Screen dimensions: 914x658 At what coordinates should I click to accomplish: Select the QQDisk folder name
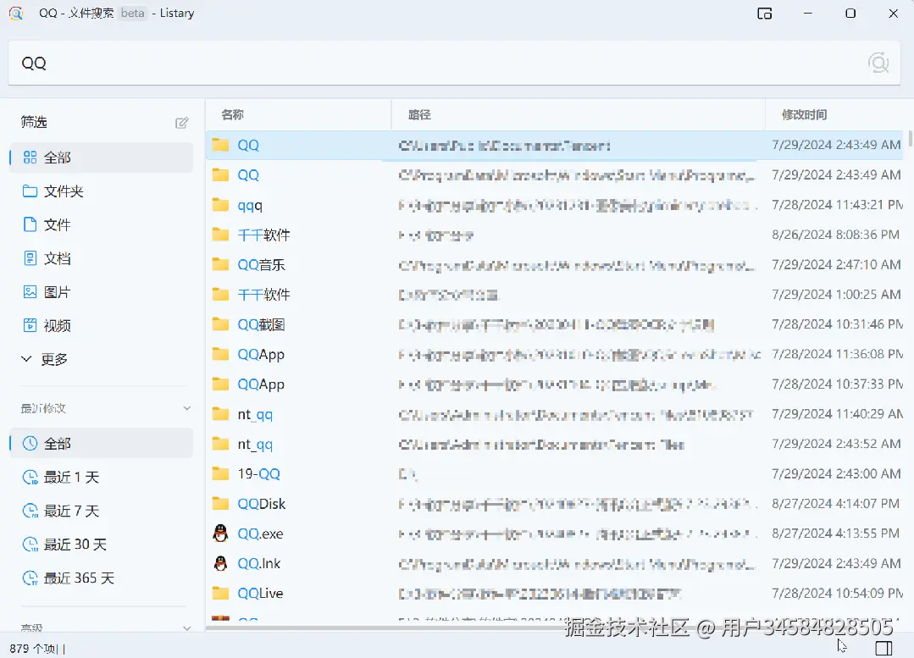(x=261, y=504)
